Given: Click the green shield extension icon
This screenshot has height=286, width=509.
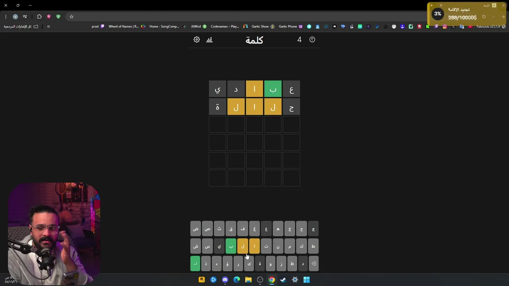Looking at the screenshot, I should click(58, 17).
